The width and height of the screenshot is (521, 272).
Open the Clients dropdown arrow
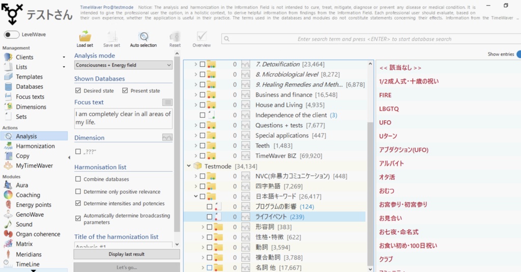point(64,57)
